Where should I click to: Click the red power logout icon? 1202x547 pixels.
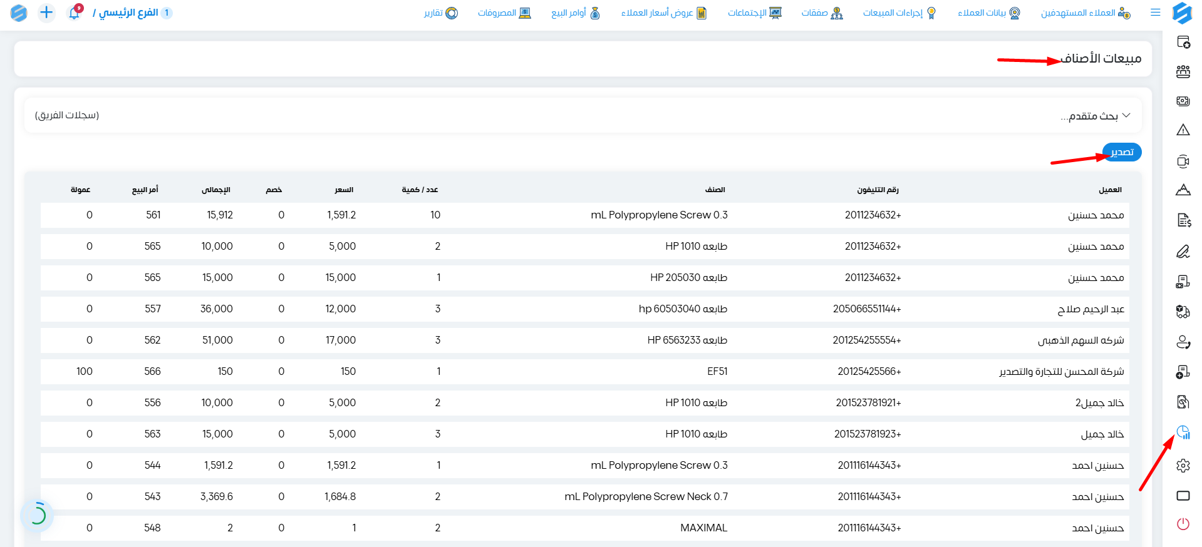click(1183, 524)
